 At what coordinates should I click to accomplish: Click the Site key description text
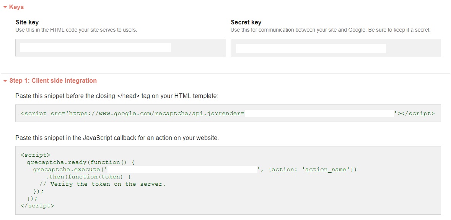(76, 30)
